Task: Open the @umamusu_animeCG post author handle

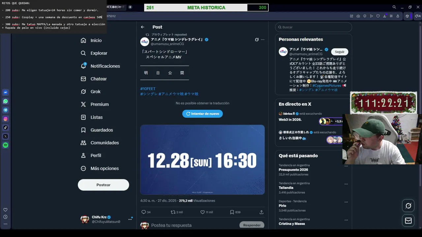Action: click(167, 44)
